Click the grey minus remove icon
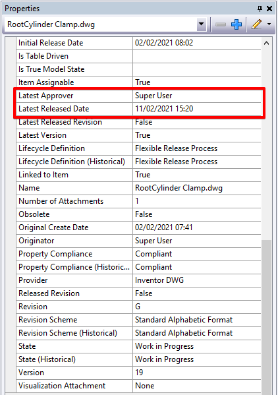Screen dimensions: 278x395 [221, 24]
